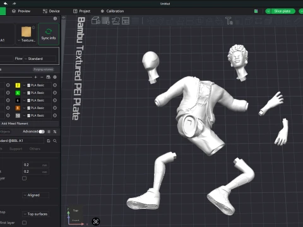Edit filament 6 PLA Basic preset
The image size is (303, 227).
pos(55,100)
